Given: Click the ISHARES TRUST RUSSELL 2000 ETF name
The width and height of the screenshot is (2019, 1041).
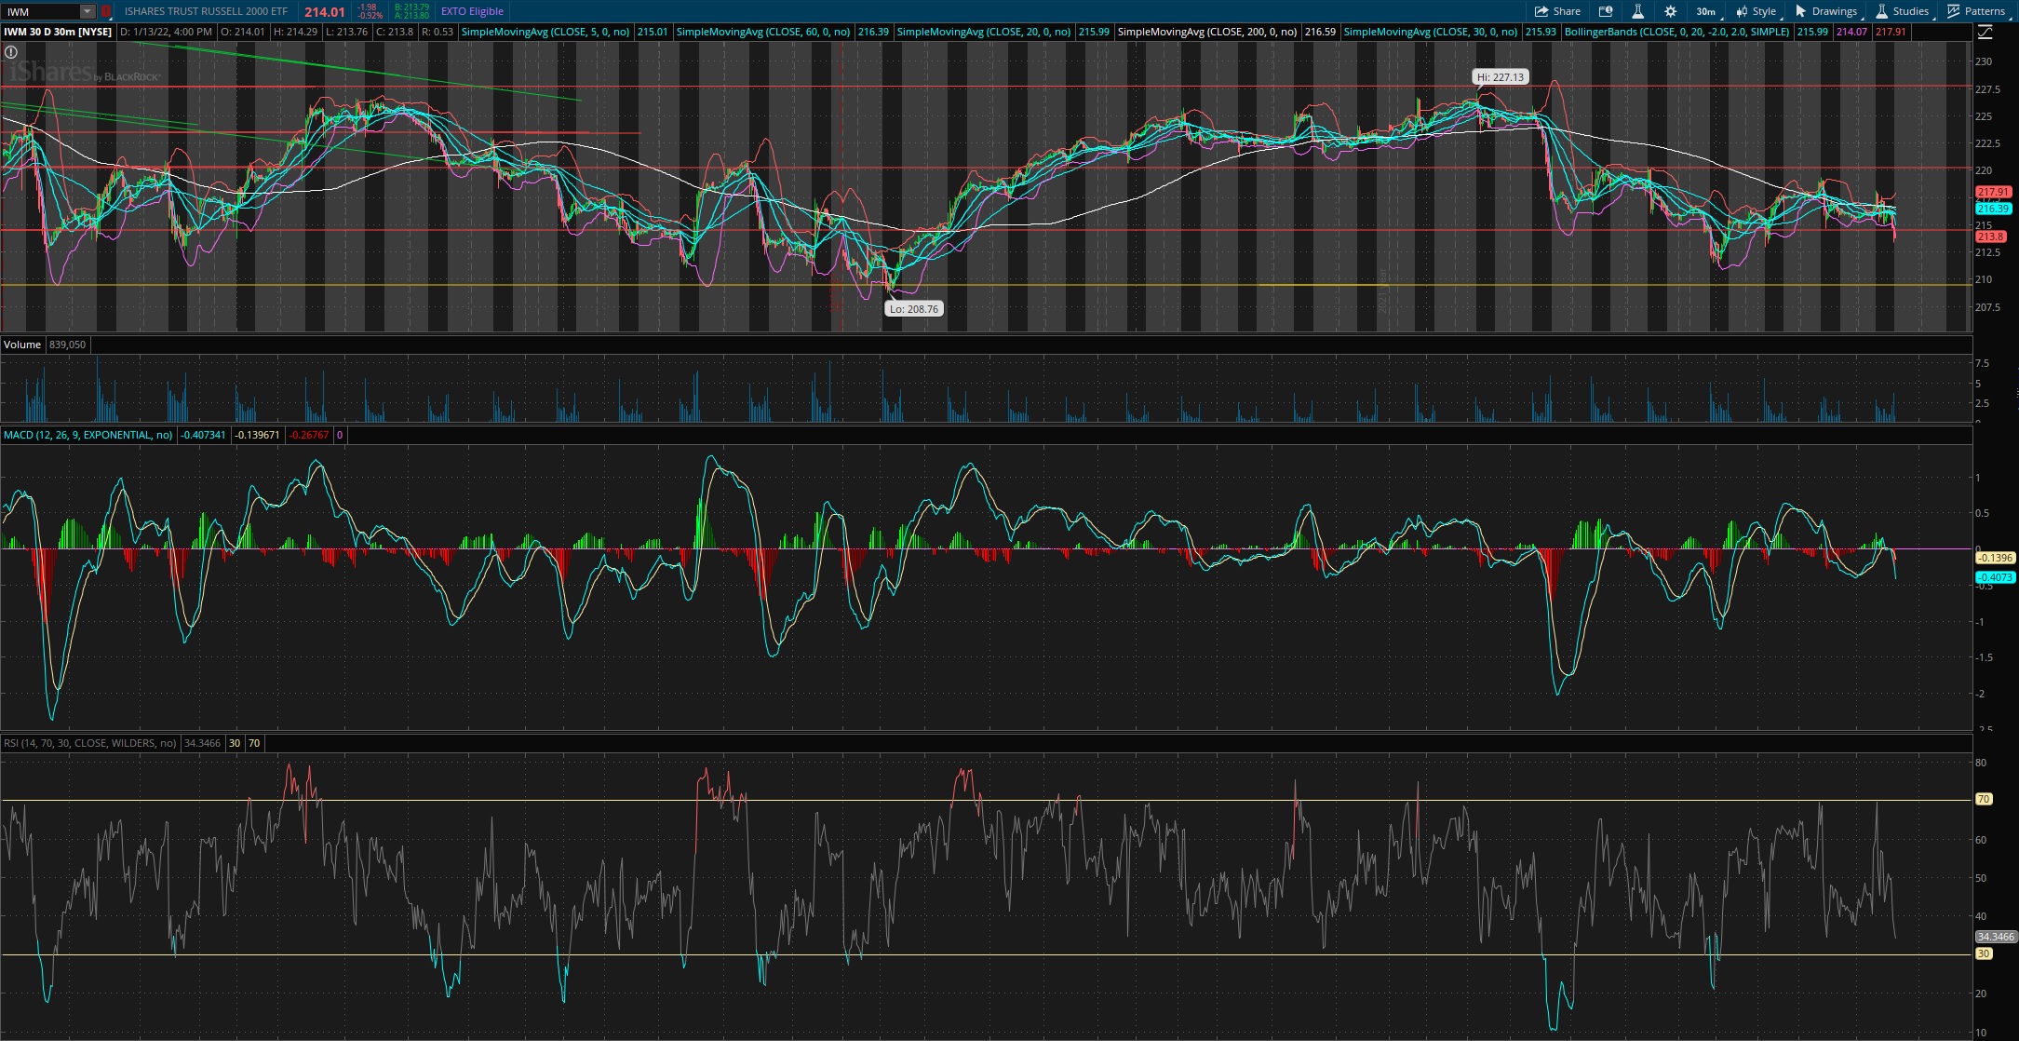Looking at the screenshot, I should (206, 11).
